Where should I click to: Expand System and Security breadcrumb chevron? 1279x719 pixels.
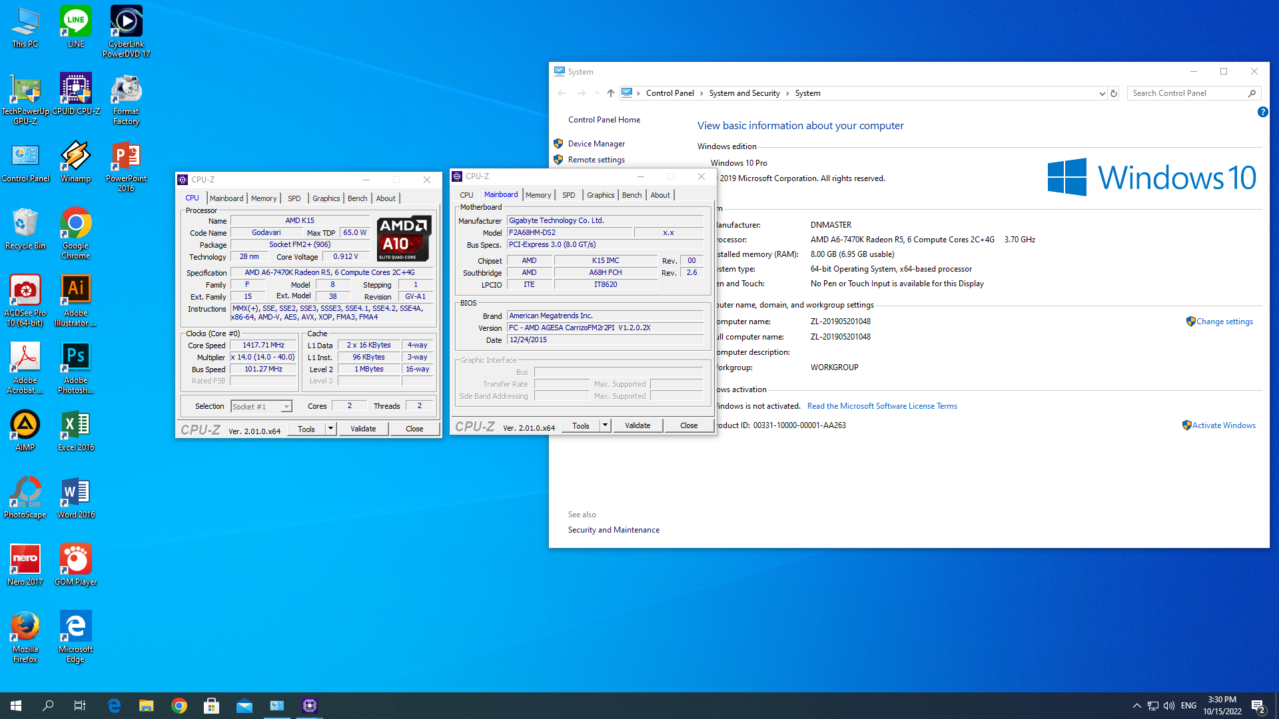pyautogui.click(x=787, y=93)
